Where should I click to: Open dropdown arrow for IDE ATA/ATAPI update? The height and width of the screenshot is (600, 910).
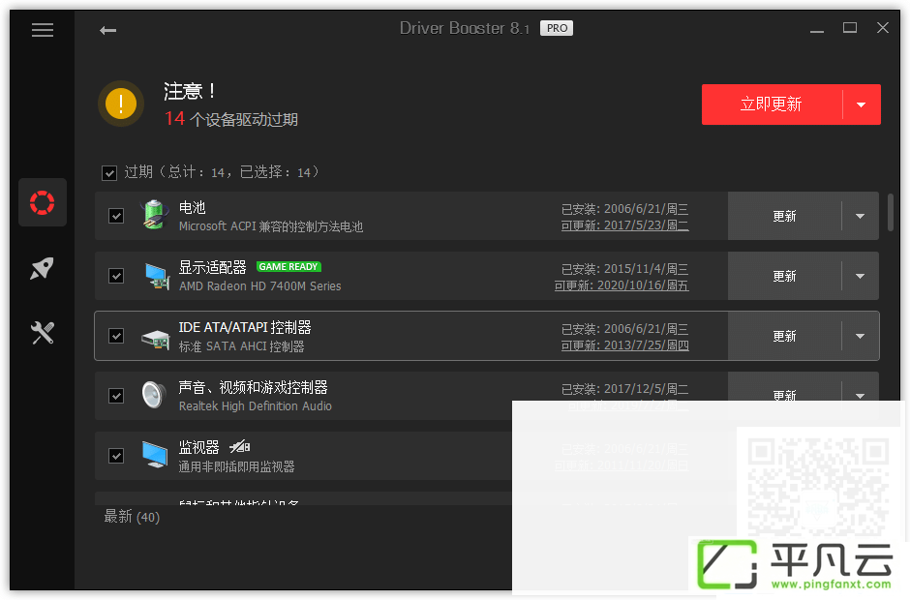point(860,336)
